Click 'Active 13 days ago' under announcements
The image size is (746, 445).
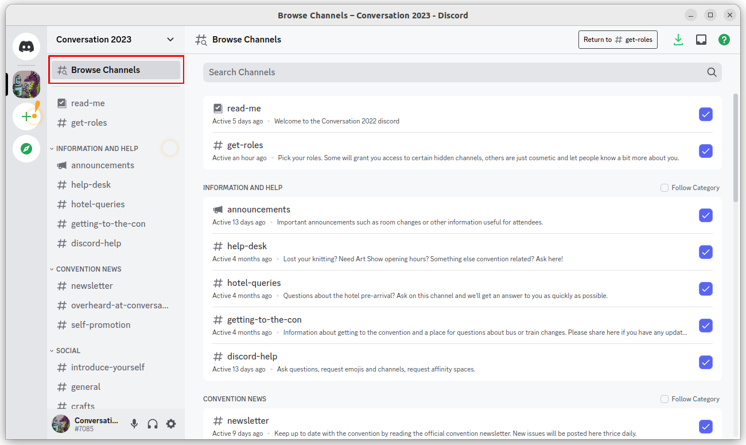pyautogui.click(x=239, y=222)
